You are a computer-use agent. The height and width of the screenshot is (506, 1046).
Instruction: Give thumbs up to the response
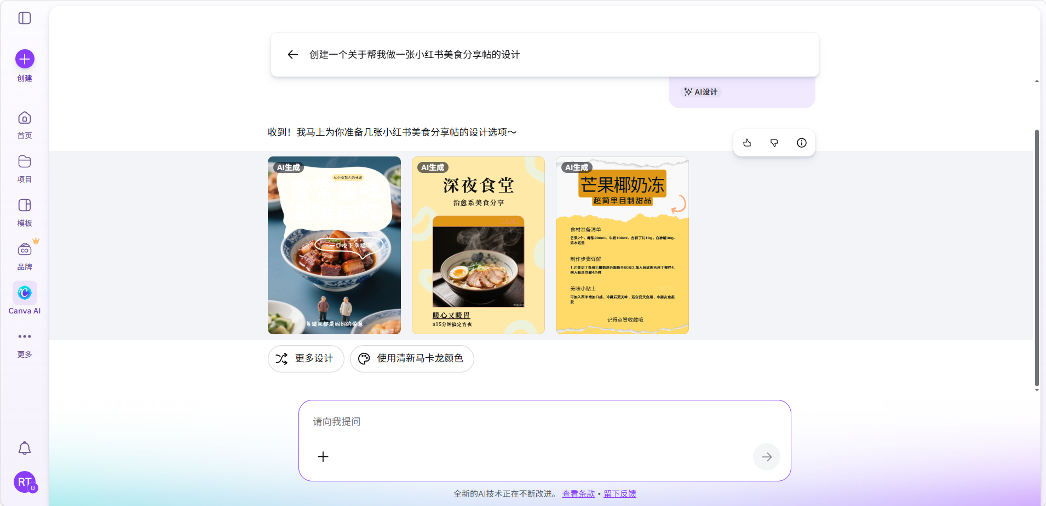tap(747, 143)
